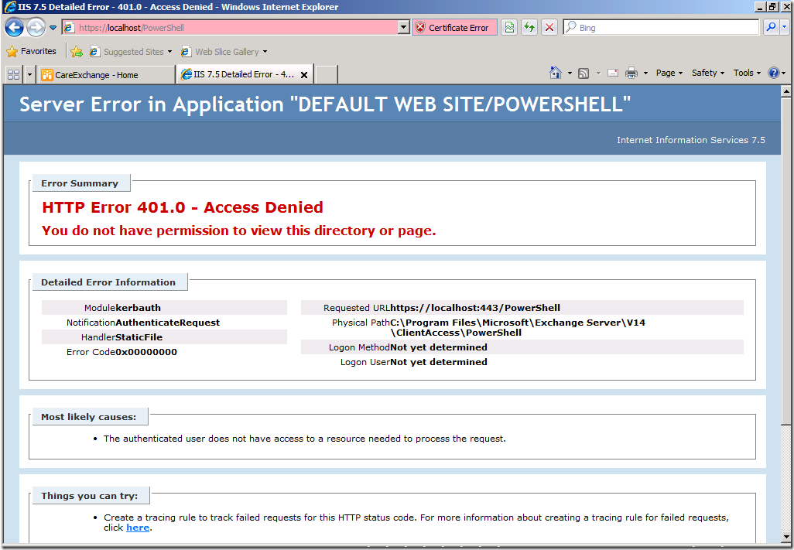This screenshot has width=794, height=550.
Task: Click the Print printer icon
Action: (x=631, y=73)
